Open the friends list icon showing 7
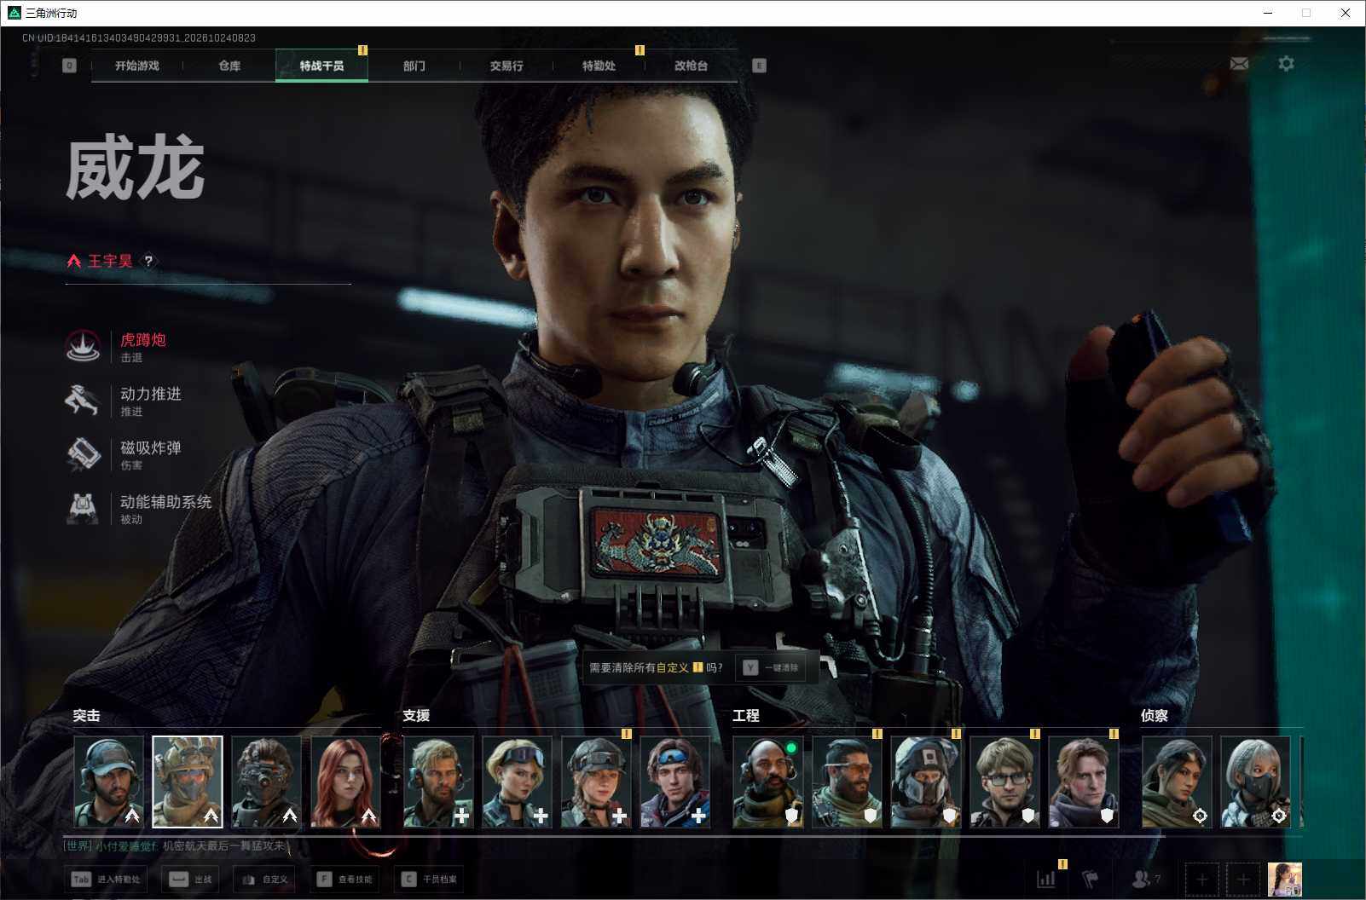Image resolution: width=1366 pixels, height=900 pixels. point(1145,879)
